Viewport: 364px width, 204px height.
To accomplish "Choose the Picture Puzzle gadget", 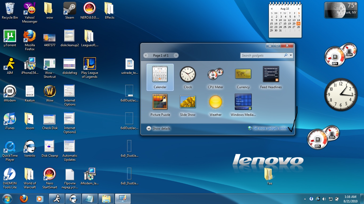I will [x=160, y=105].
